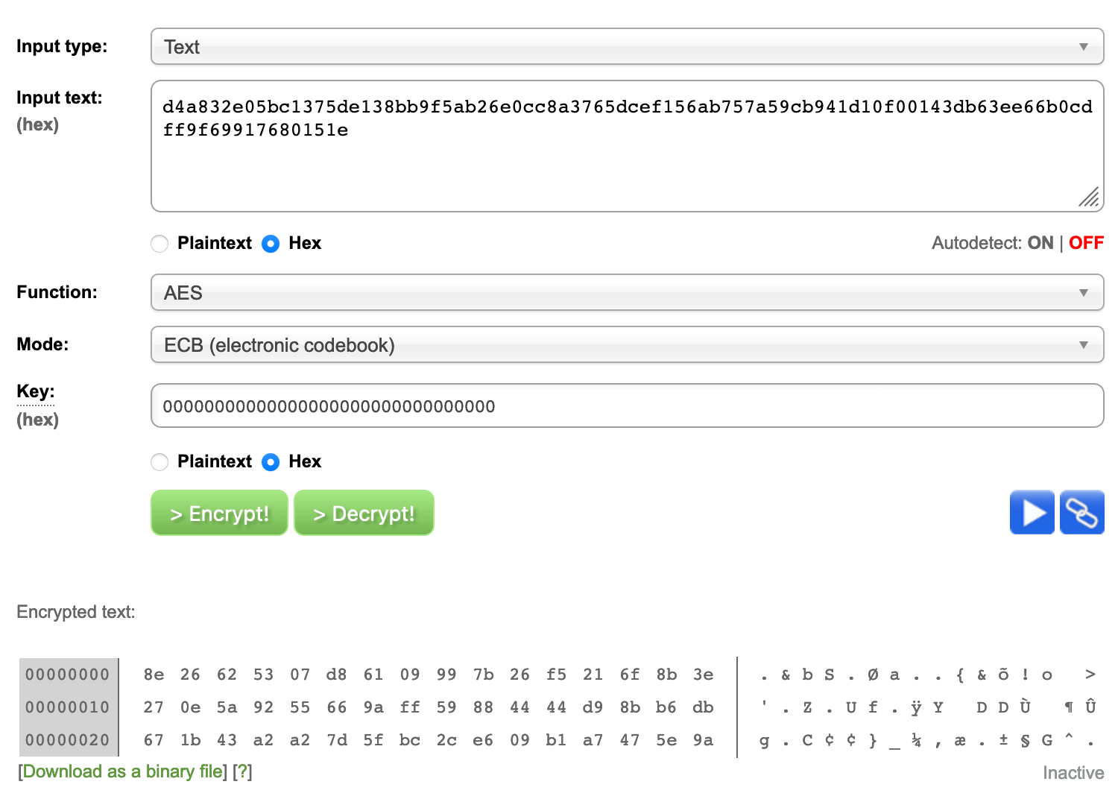Select Hex radio for input text
Image resolution: width=1118 pixels, height=802 pixels.
click(x=271, y=244)
